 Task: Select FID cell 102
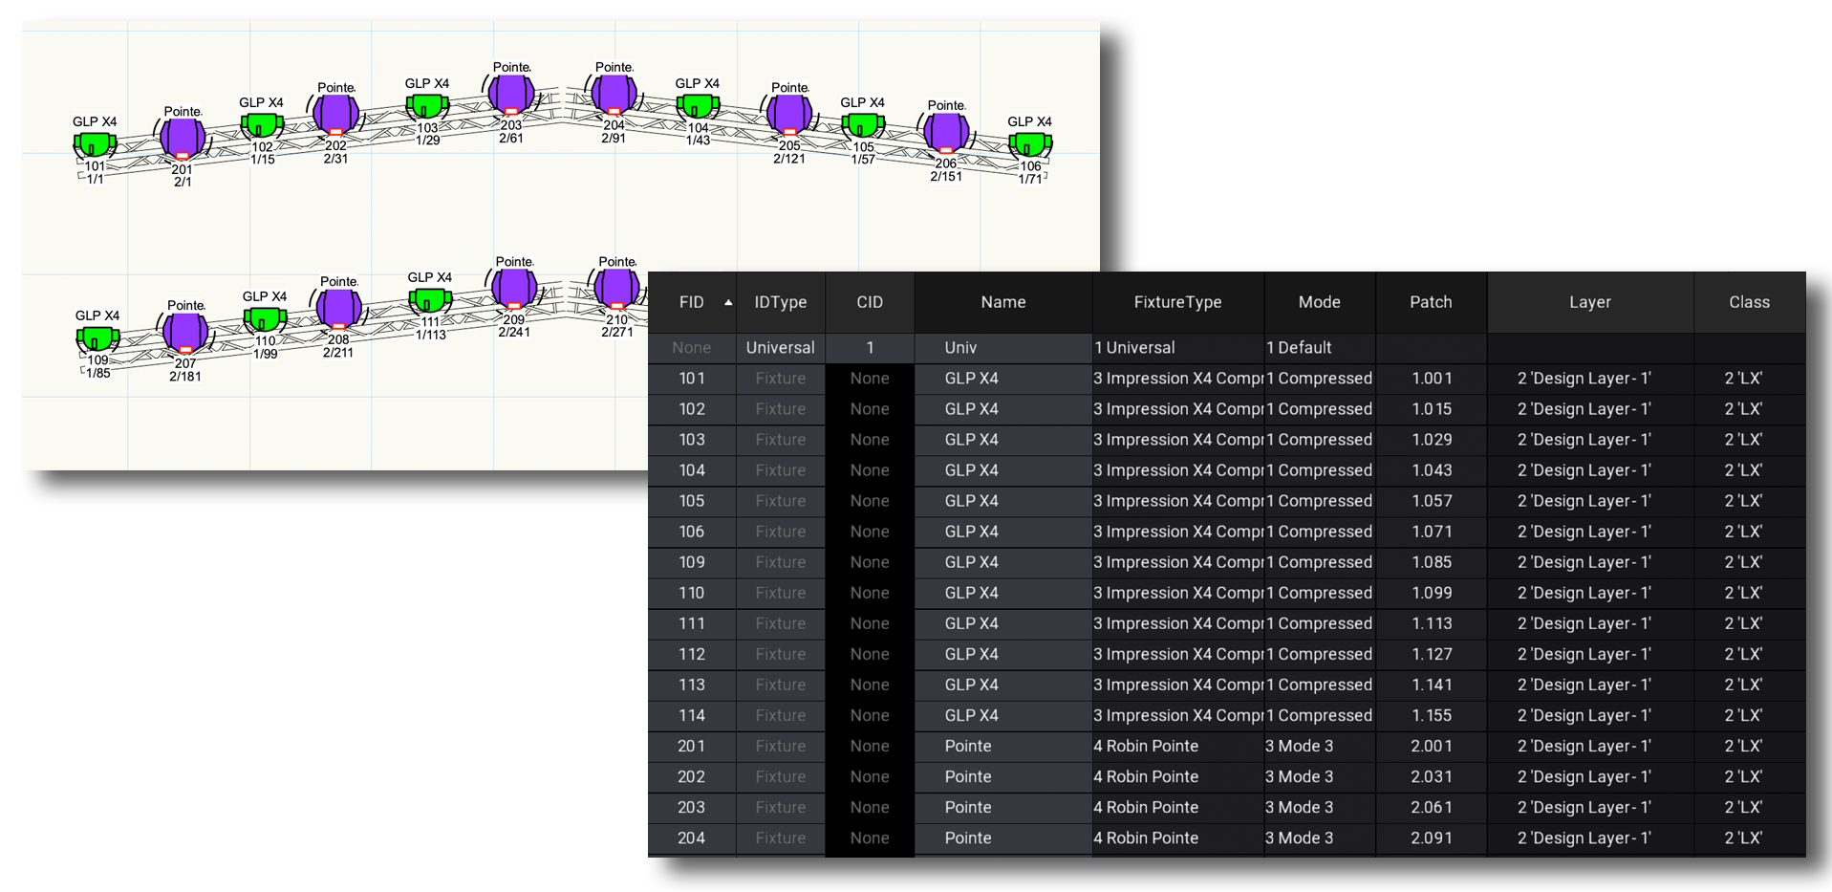pos(692,409)
